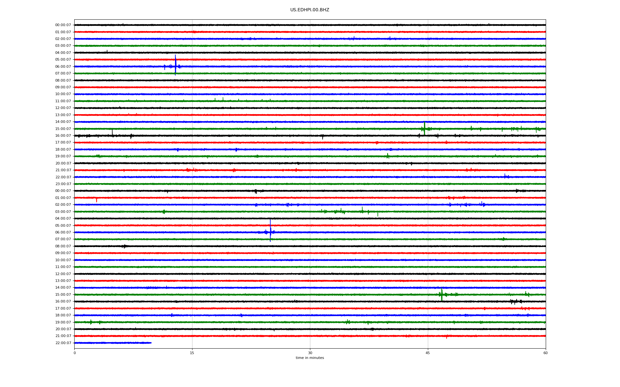Click the first 12:00:07 row label

(x=63, y=108)
